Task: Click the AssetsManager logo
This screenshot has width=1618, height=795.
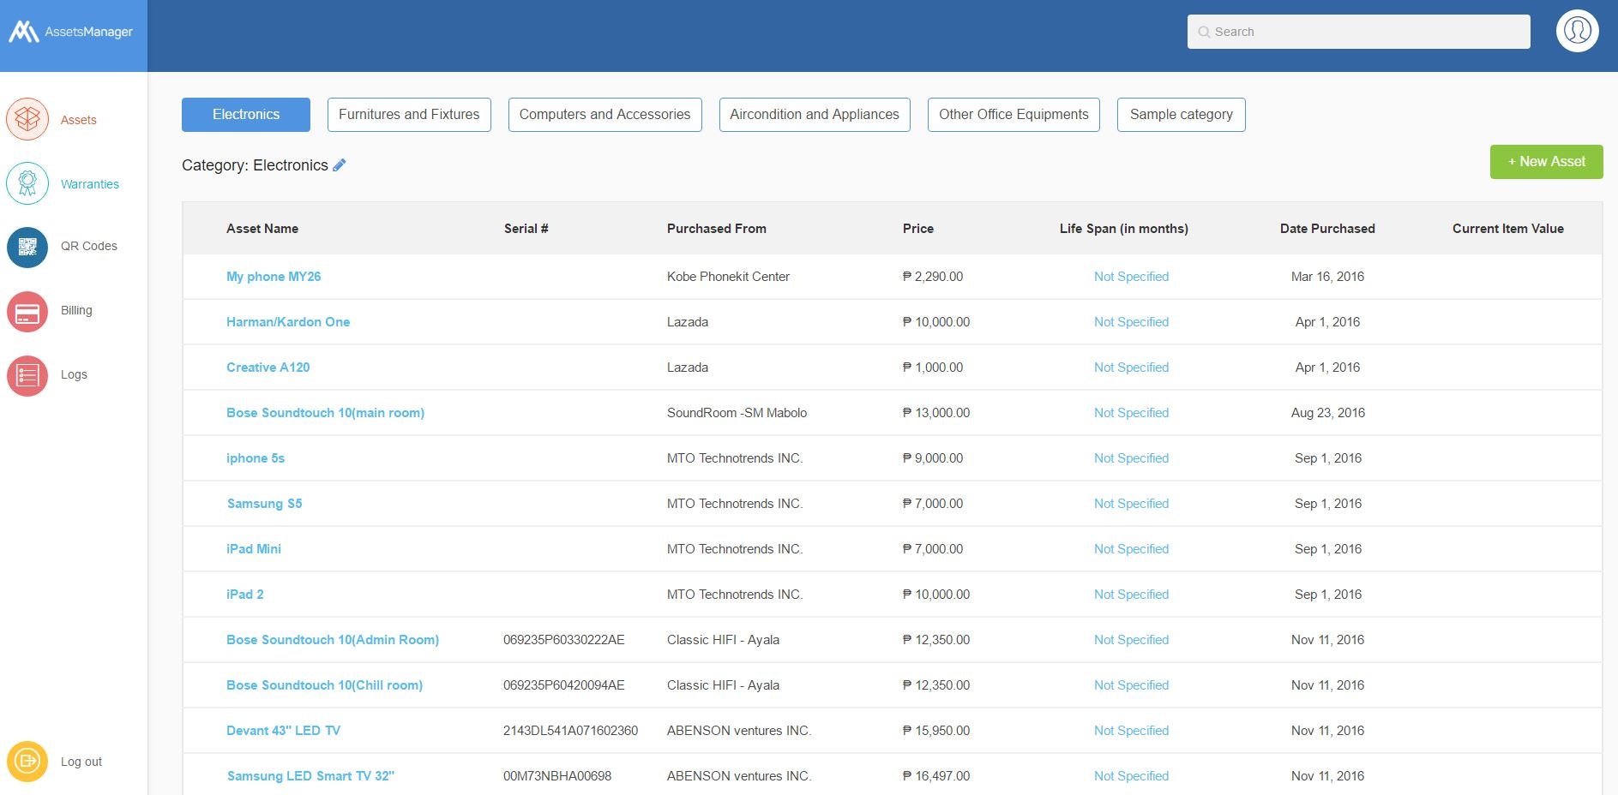Action: (x=73, y=31)
